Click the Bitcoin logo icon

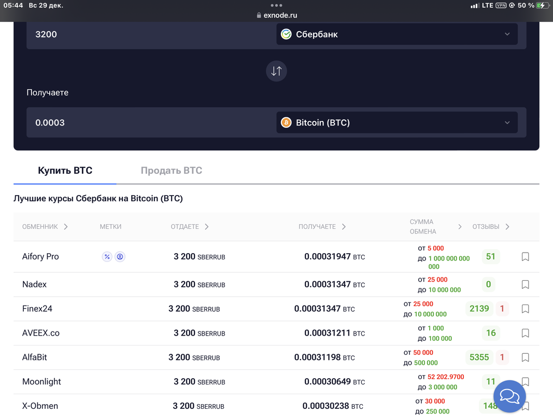(286, 122)
